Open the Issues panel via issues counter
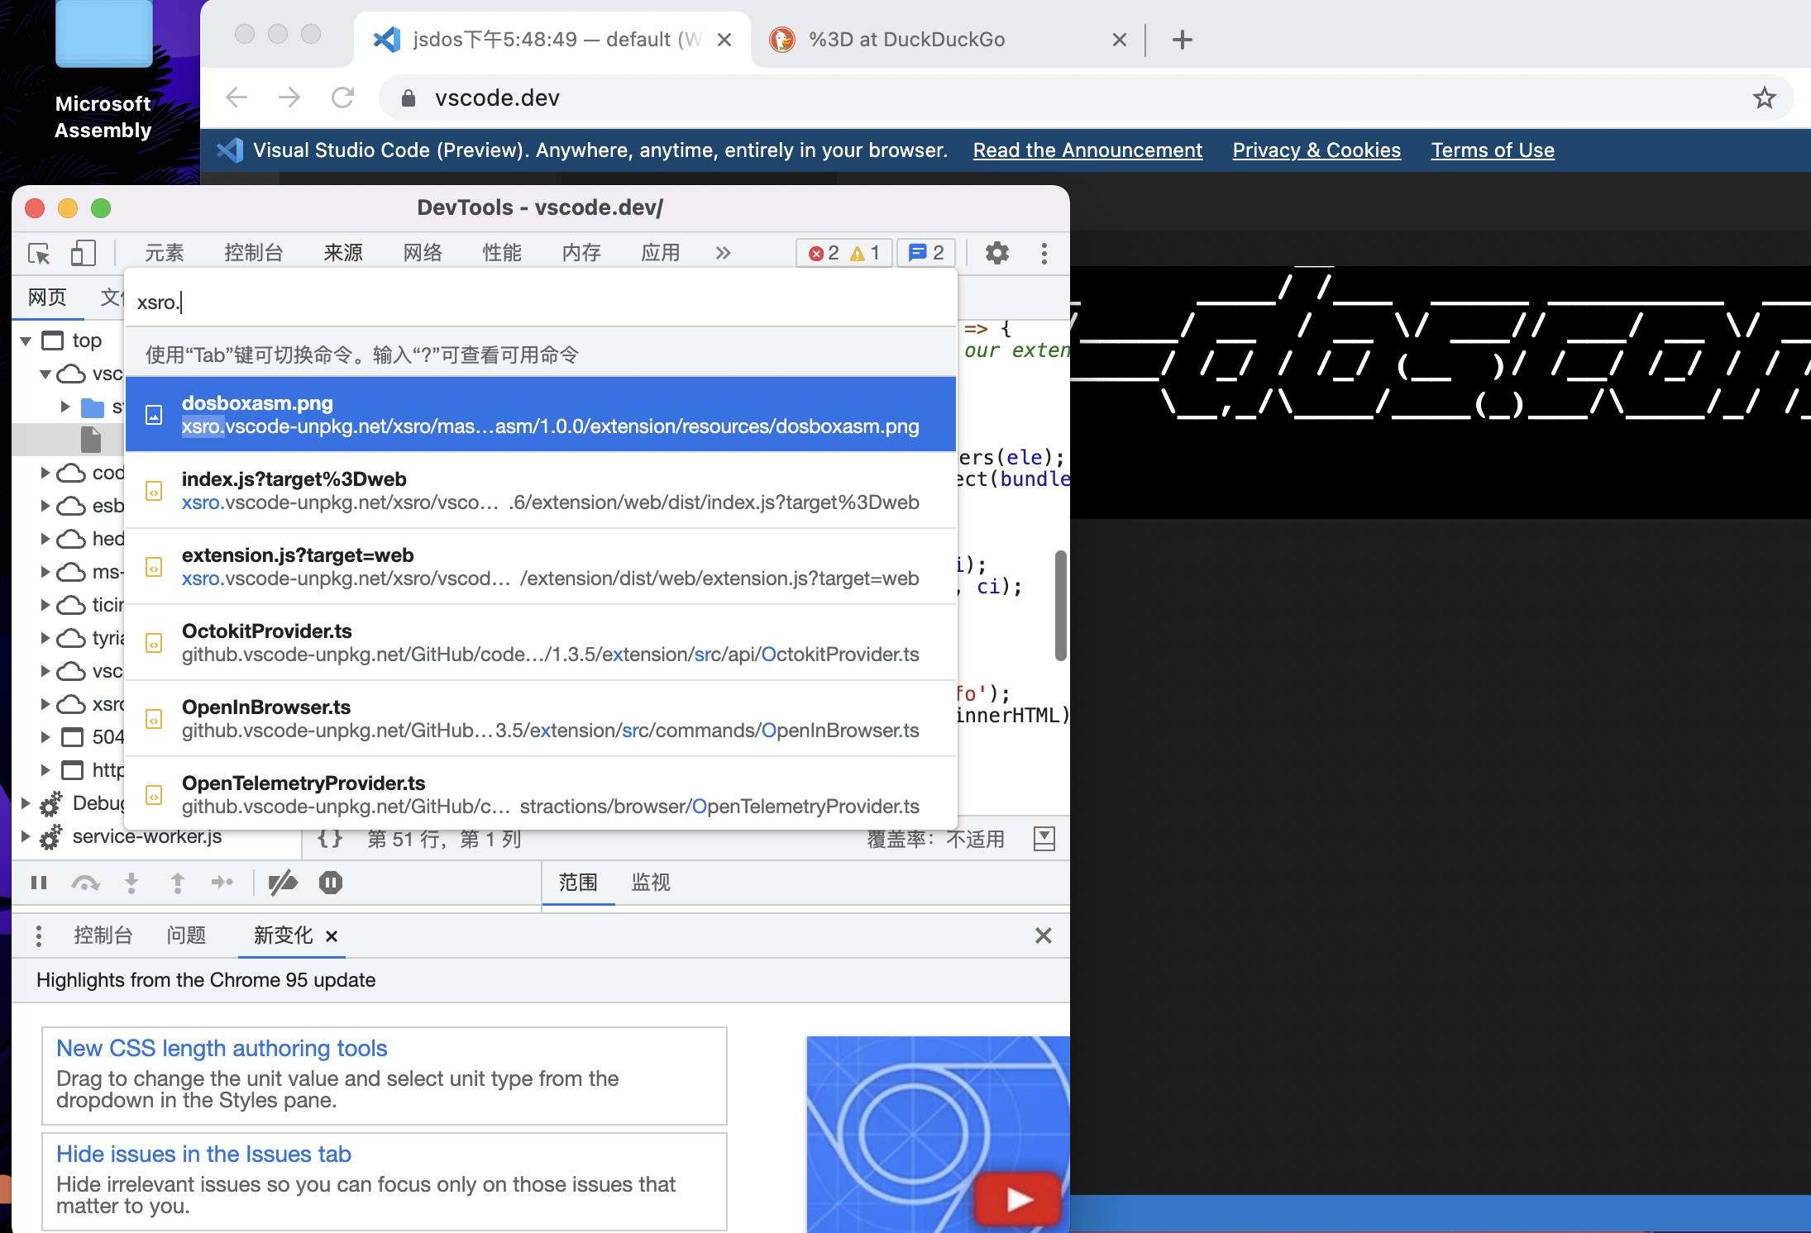The height and width of the screenshot is (1233, 1811). pyautogui.click(x=925, y=253)
